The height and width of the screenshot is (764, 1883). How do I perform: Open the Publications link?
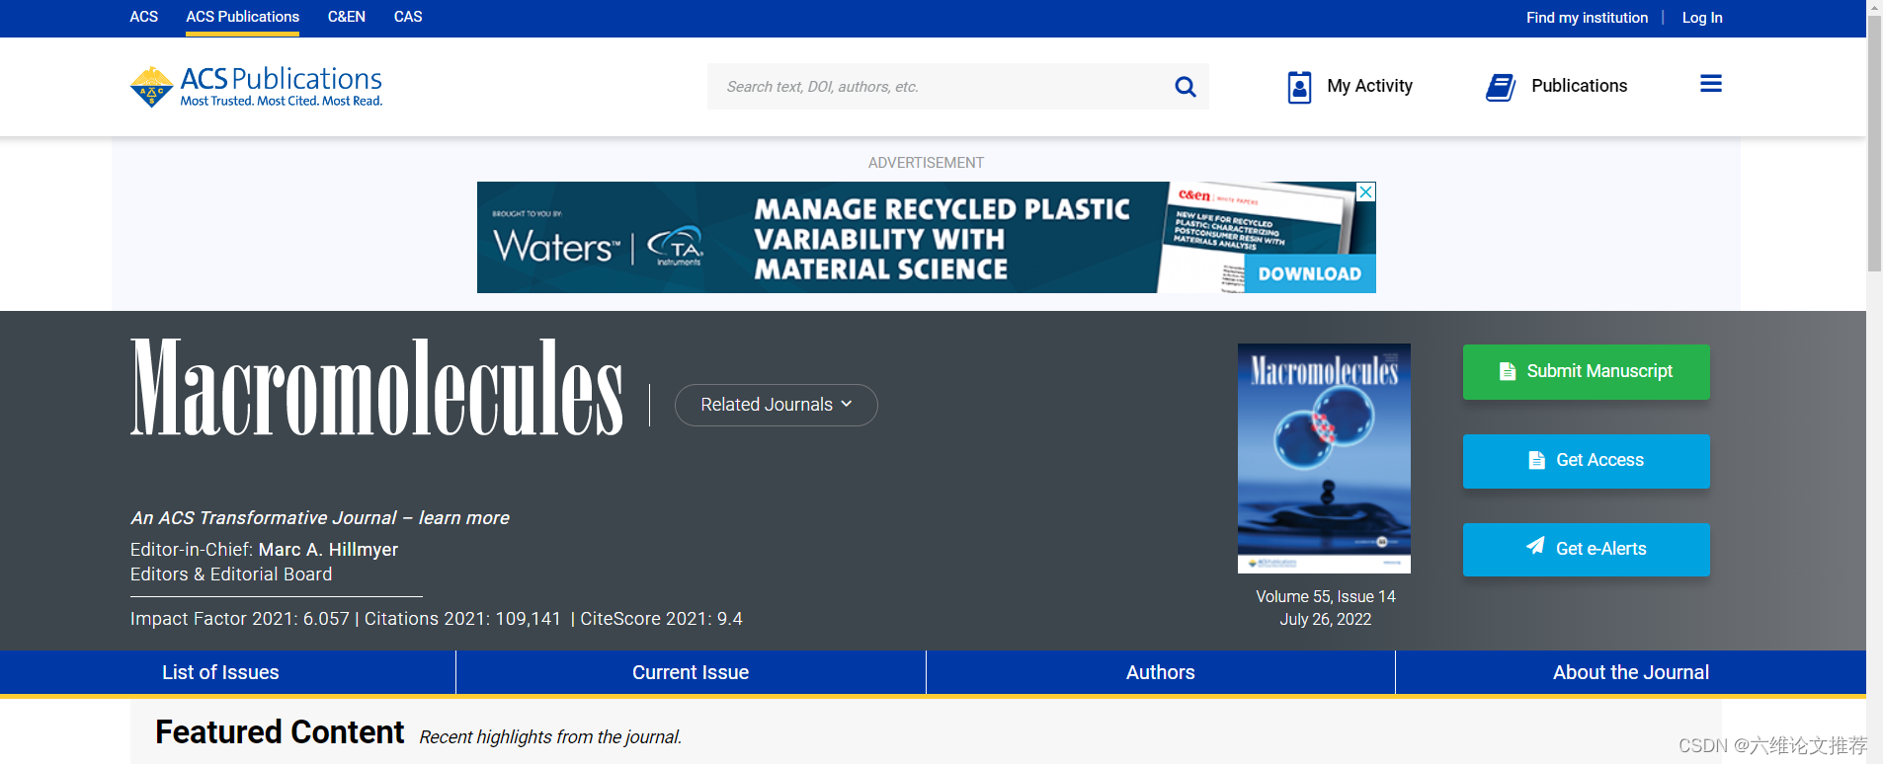point(1579,86)
